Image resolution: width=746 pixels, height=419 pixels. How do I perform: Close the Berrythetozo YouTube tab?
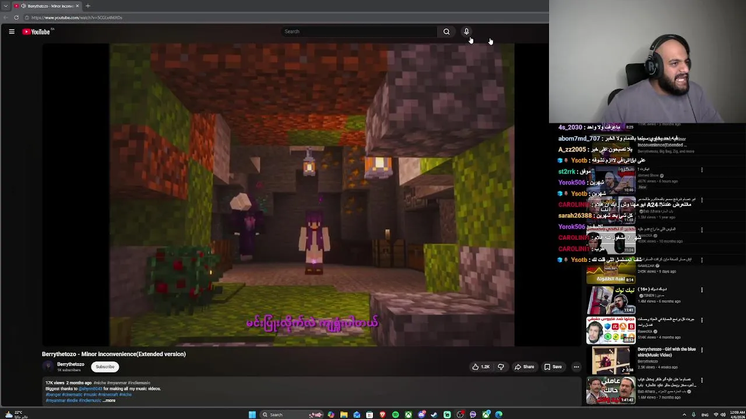[77, 6]
